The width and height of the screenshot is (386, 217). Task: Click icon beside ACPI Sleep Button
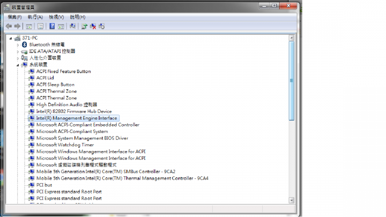point(31,85)
